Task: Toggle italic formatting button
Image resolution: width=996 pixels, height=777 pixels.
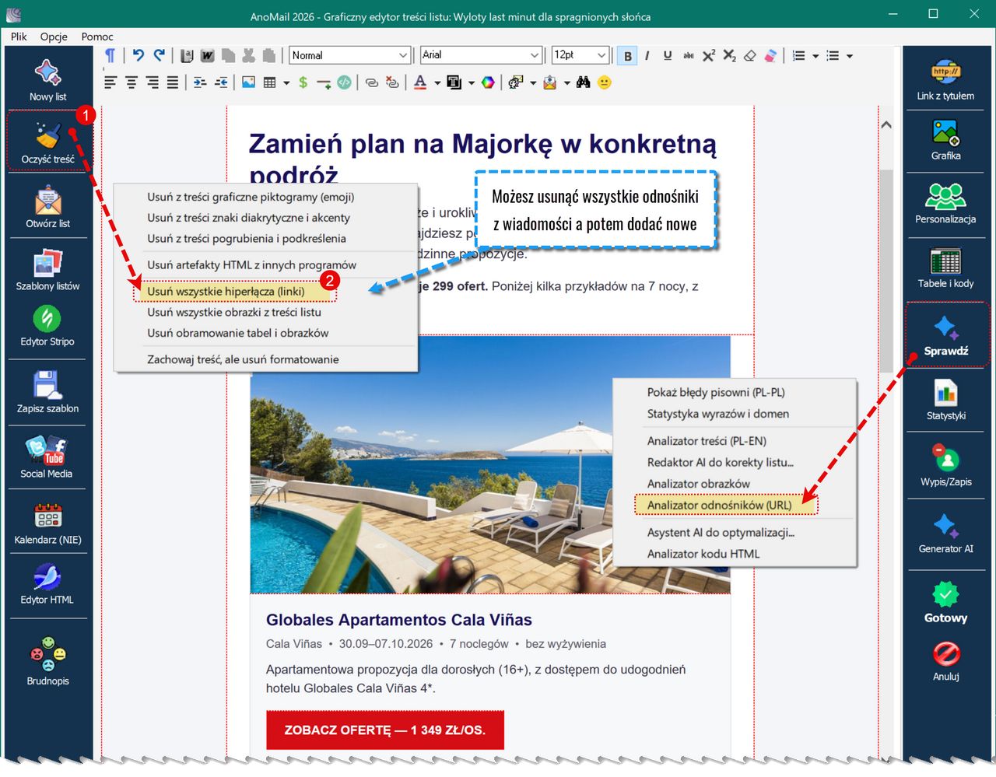Action: pos(647,56)
